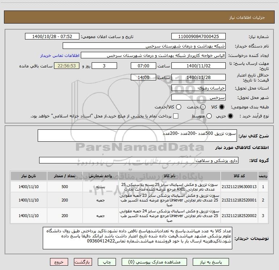Viewport: 279px width, 270px height.
Task: Click the size 24 Uniever item name
Action: click(x=170, y=216)
